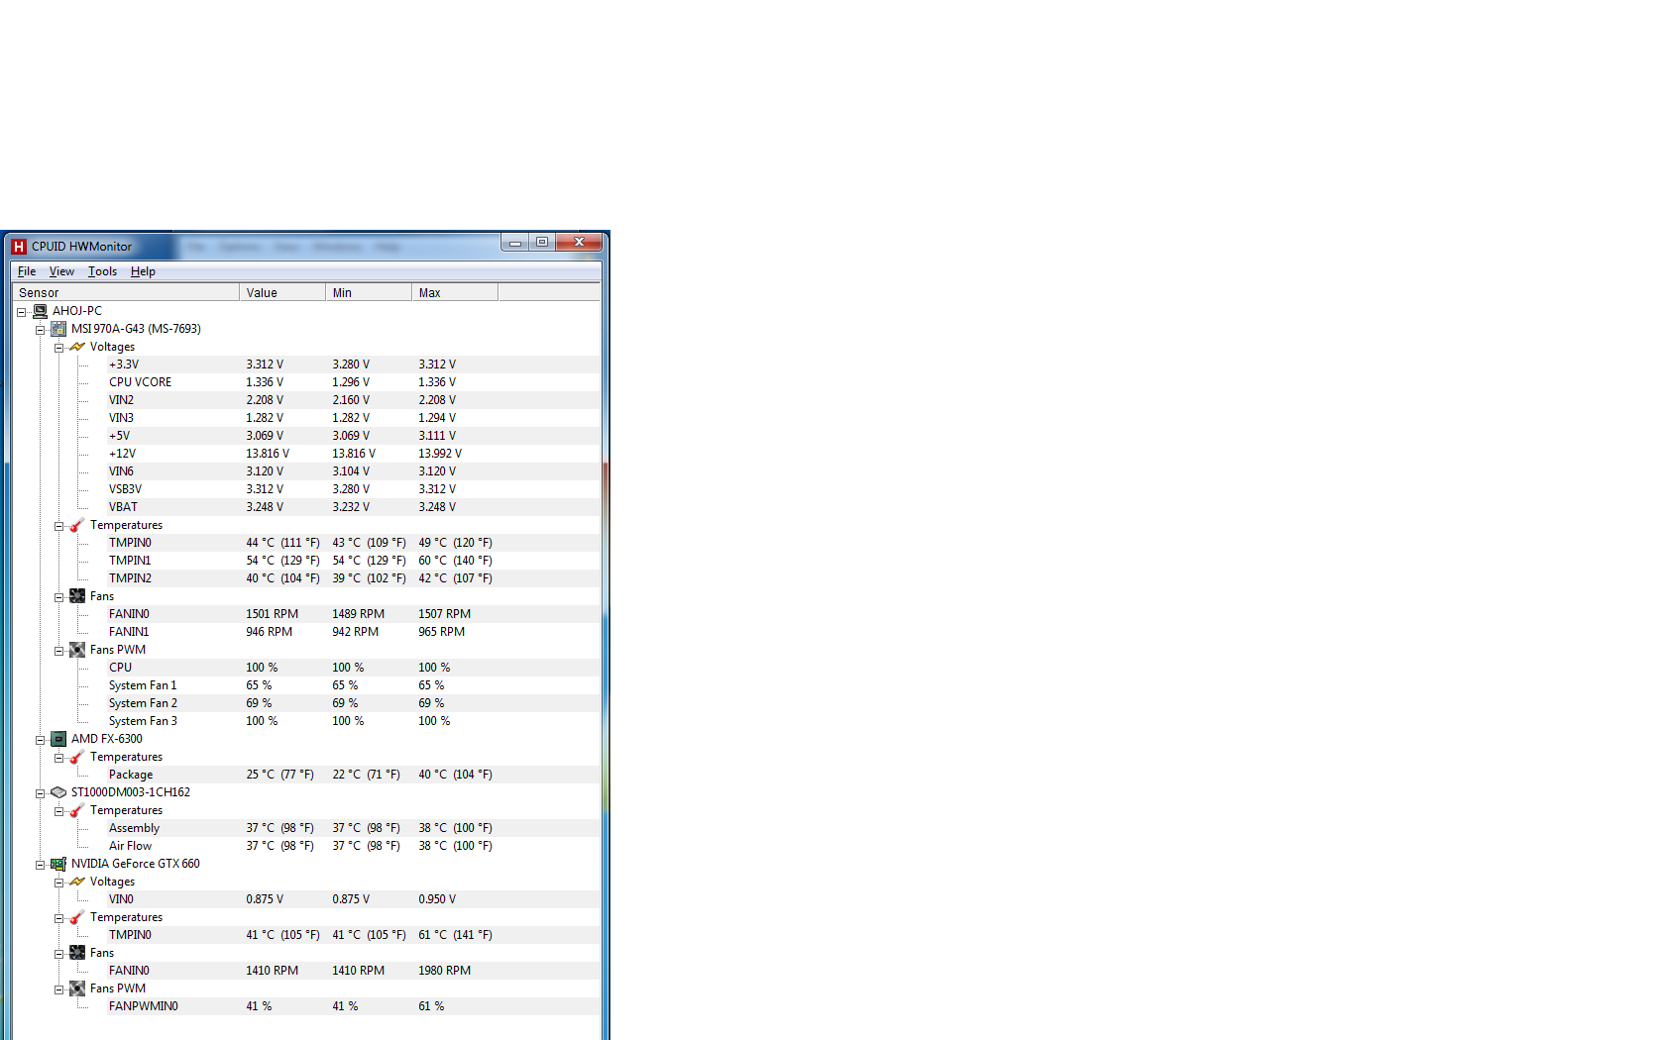Click the Max column header

pos(455,292)
